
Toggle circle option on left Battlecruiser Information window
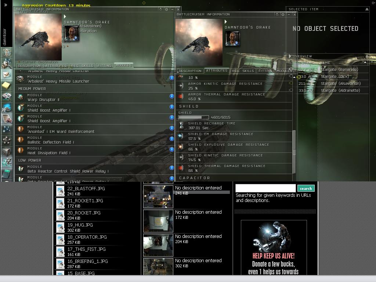click(x=166, y=9)
